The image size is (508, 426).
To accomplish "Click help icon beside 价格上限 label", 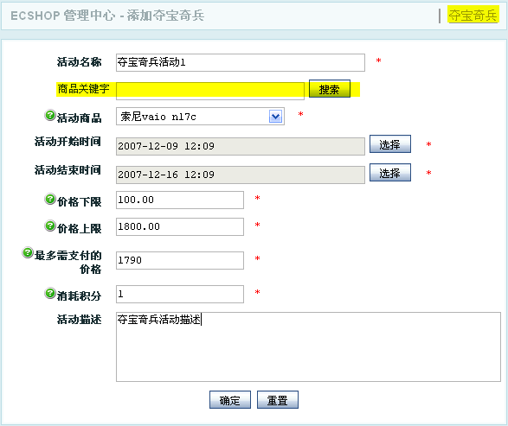I will click(x=50, y=226).
